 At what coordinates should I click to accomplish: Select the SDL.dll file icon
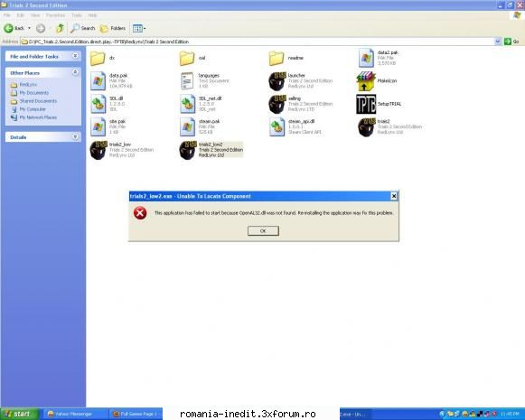coord(98,104)
